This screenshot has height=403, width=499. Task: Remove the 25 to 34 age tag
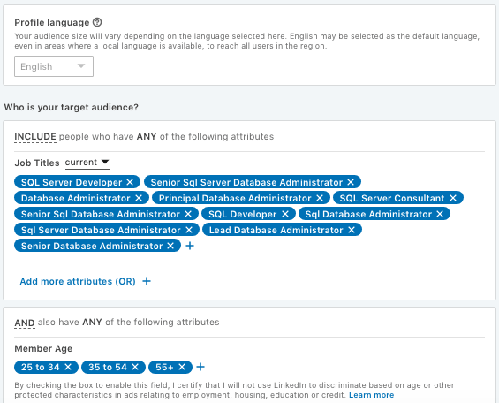68,367
